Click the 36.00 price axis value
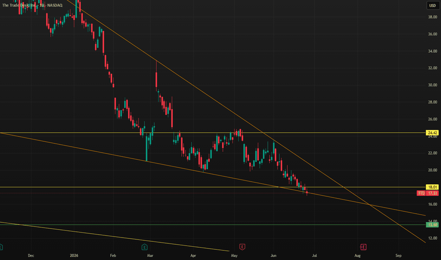This screenshot has width=441, height=260. tap(432, 34)
